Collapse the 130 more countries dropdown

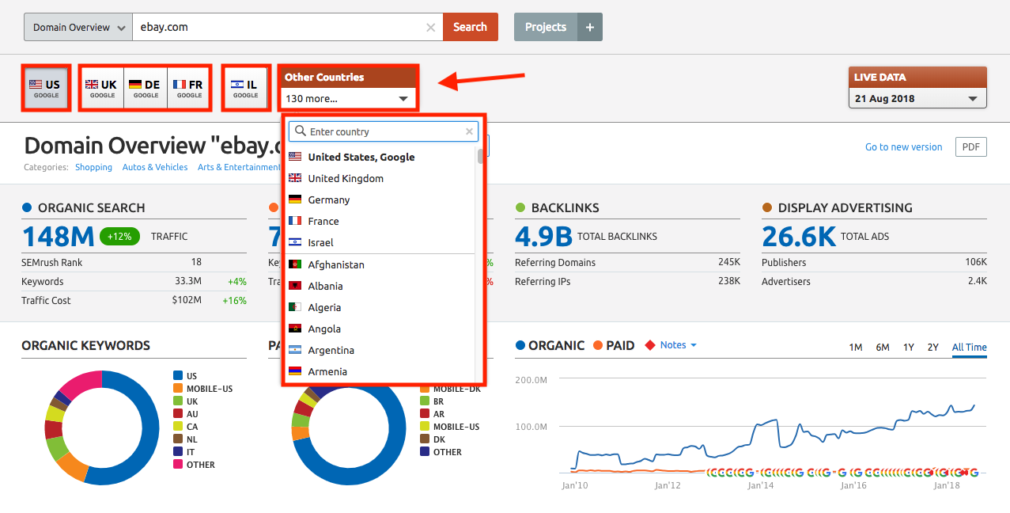coord(348,99)
